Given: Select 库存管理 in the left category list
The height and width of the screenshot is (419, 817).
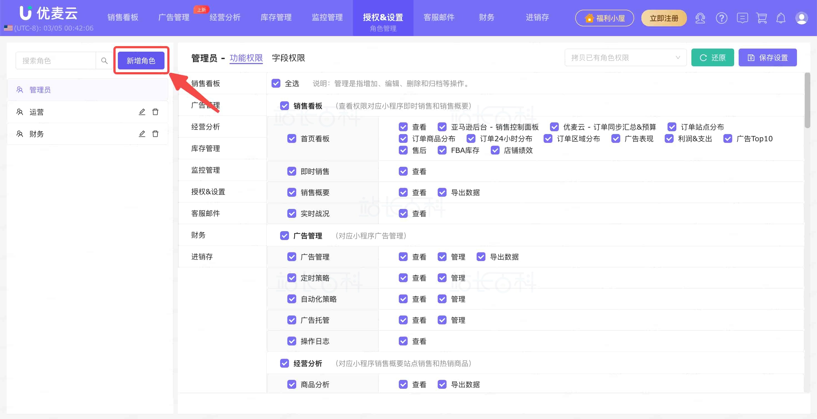Looking at the screenshot, I should click(206, 148).
